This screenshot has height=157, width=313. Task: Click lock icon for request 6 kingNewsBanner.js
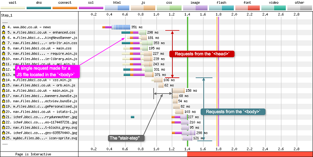coord(3,37)
